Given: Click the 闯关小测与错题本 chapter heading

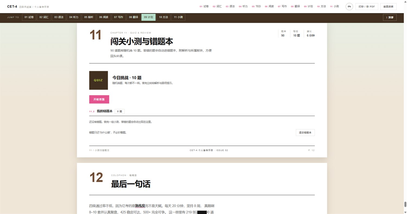Looking at the screenshot, I should pyautogui.click(x=142, y=42).
